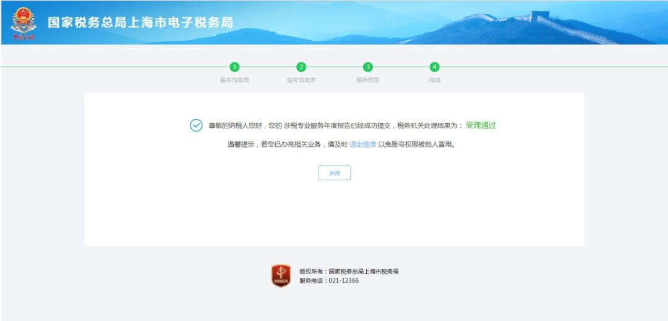668x321 pixels.
Task: Click the 服务电话 021-12366 text
Action: (328, 281)
